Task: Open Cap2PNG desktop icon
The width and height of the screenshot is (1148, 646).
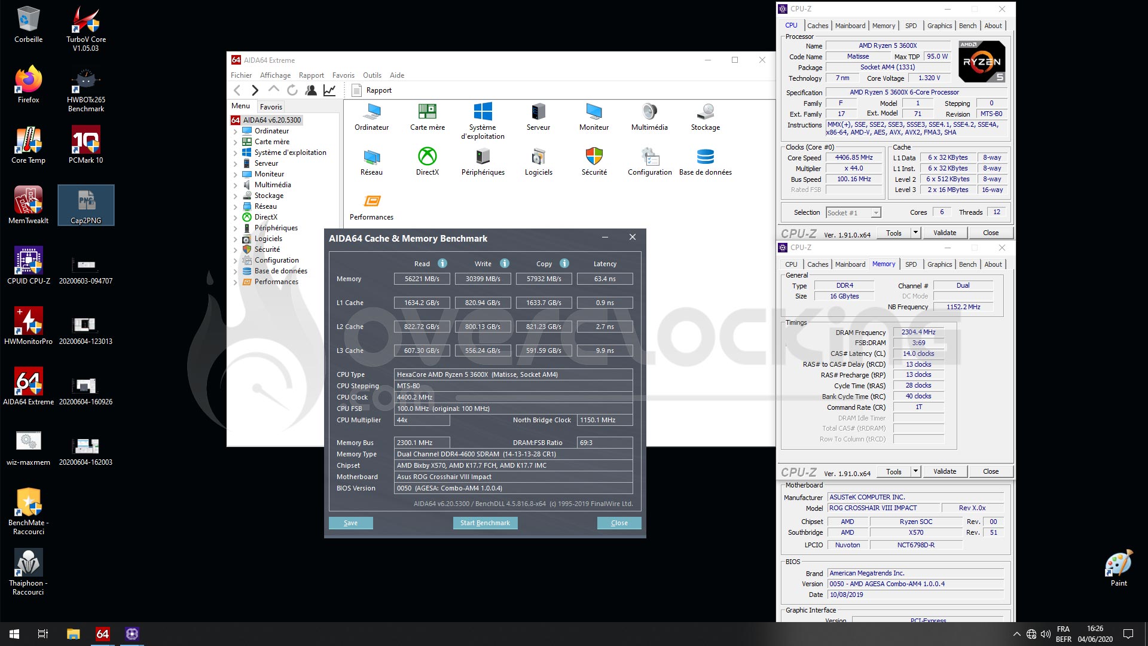Action: [x=86, y=205]
